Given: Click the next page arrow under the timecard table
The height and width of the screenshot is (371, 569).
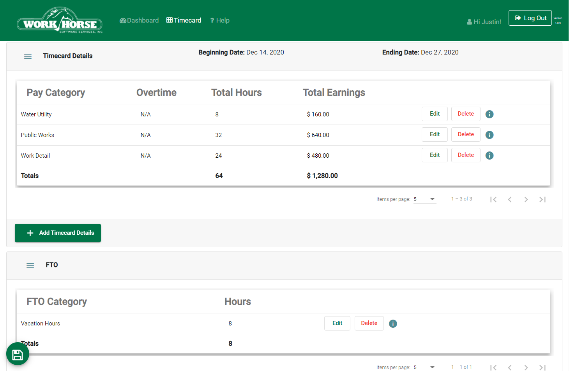Looking at the screenshot, I should pos(526,199).
